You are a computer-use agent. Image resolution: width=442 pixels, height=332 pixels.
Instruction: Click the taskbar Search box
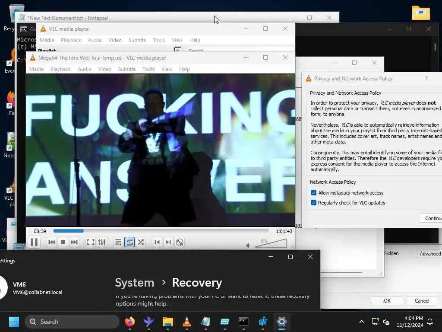72,322
